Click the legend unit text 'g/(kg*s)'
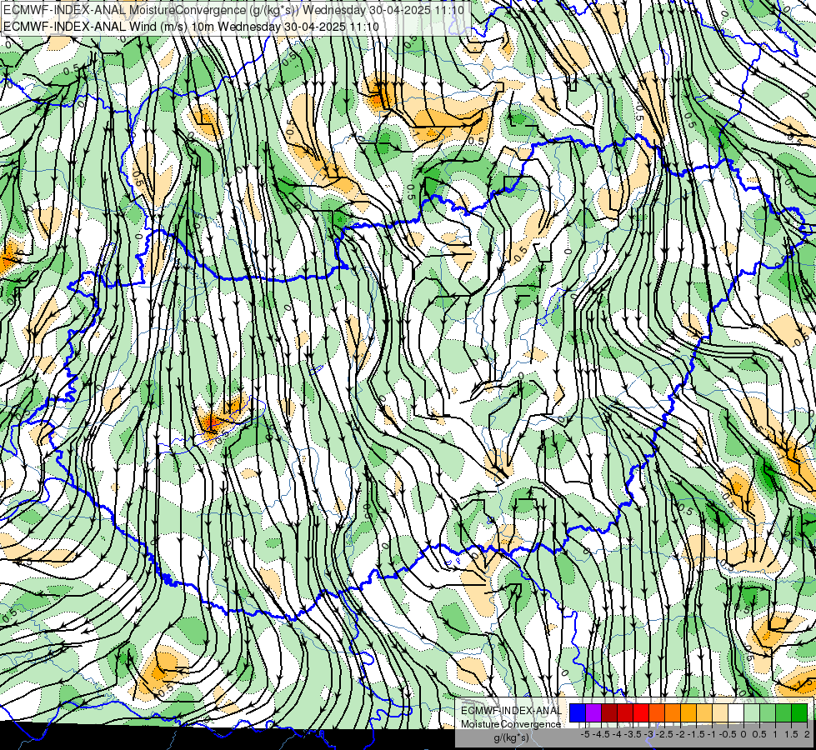816x750 pixels. tap(511, 738)
